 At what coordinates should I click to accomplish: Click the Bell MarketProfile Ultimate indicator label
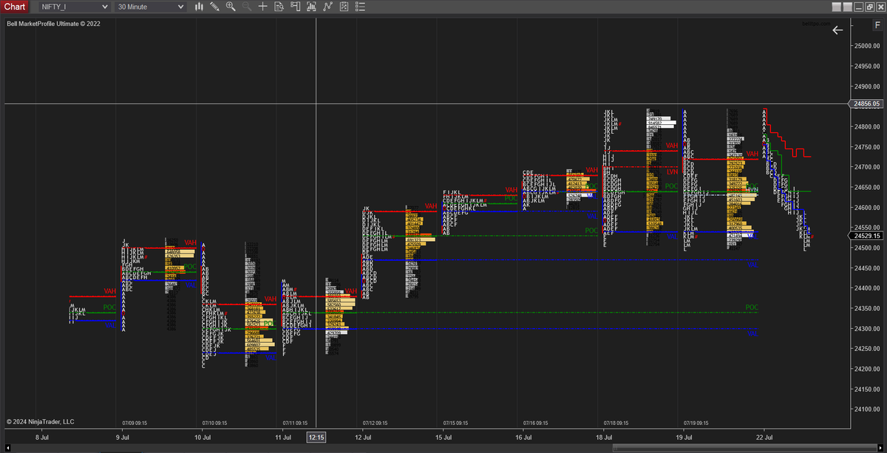point(53,24)
